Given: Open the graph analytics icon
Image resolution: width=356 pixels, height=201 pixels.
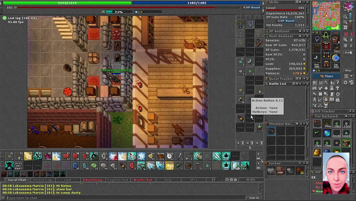Looking at the screenshot, I should (x=320, y=99).
